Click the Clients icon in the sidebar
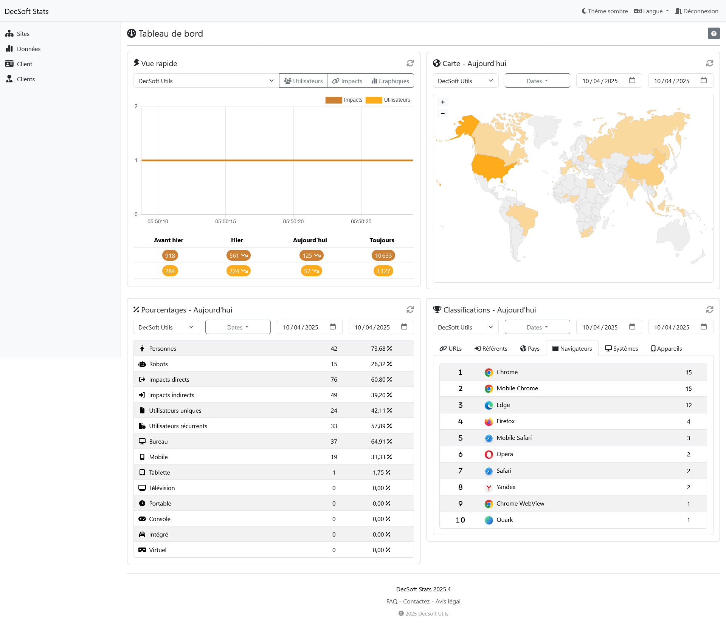This screenshot has height=628, width=726. coord(9,79)
